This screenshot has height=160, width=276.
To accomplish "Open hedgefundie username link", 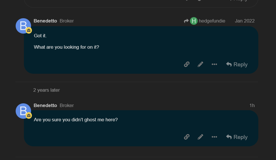I will (212, 21).
